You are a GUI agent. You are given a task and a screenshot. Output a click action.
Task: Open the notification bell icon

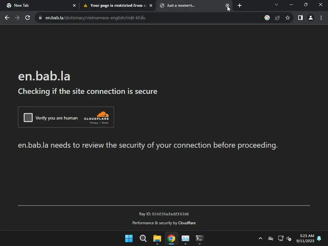tap(319, 238)
